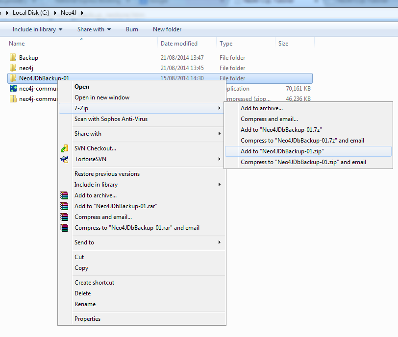Expand the TortoiseSVN submenu arrow
Image resolution: width=398 pixels, height=337 pixels.
click(219, 159)
